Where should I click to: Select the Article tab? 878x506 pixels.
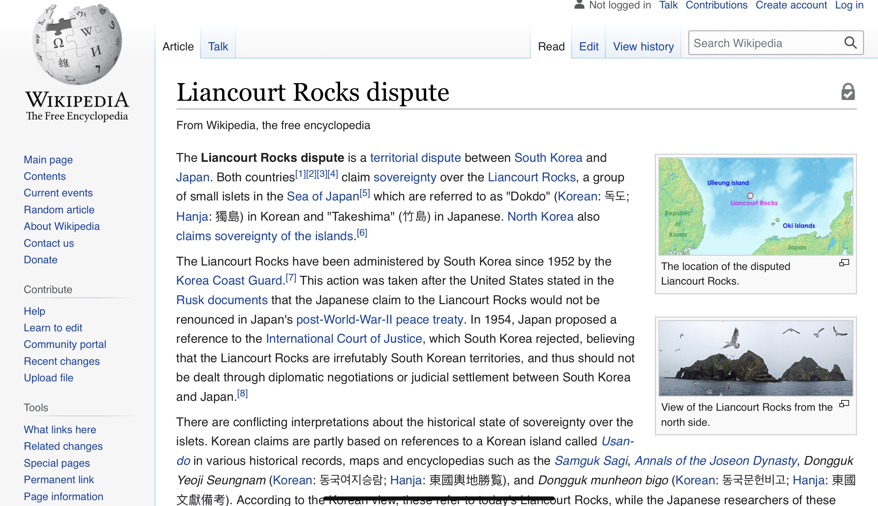[x=178, y=47]
